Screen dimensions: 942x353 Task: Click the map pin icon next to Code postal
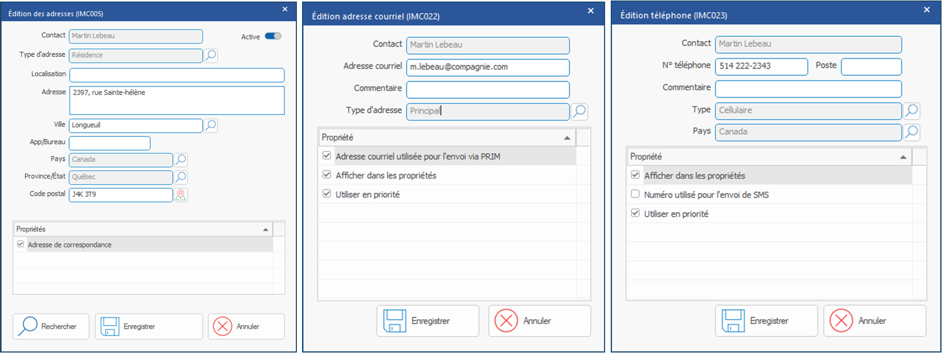[x=181, y=195]
